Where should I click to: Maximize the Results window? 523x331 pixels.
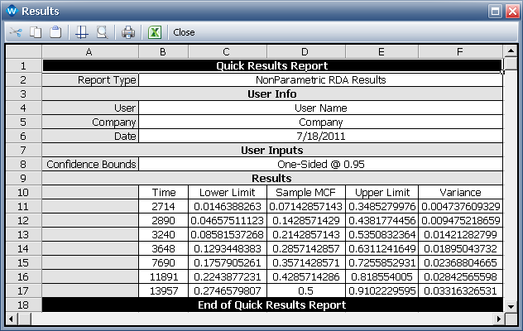[494, 11]
